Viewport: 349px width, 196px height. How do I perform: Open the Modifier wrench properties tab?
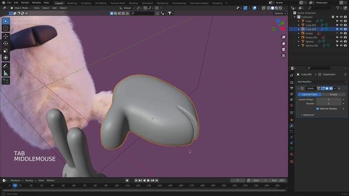point(292,126)
